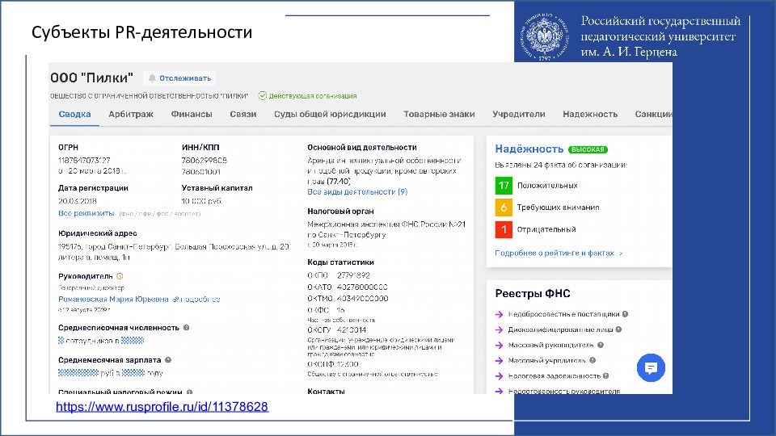Go to Товарные знаки tab

(439, 114)
